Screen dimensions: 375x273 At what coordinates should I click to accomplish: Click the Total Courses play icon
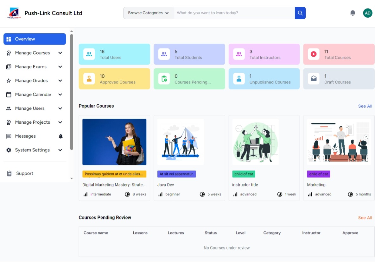pyautogui.click(x=314, y=54)
